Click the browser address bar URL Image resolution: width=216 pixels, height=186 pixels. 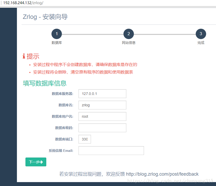(x=23, y=3)
